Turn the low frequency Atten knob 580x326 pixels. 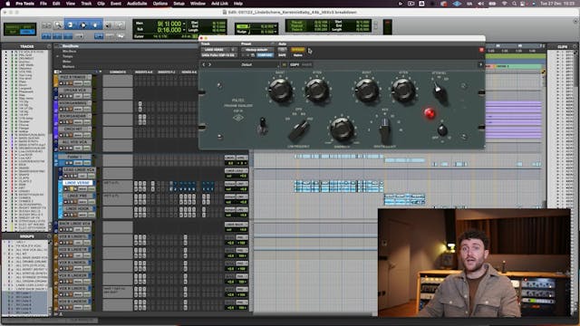tap(316, 90)
